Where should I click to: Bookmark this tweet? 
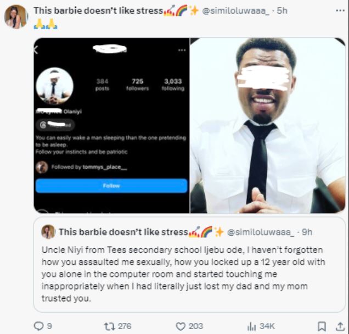tap(323, 326)
